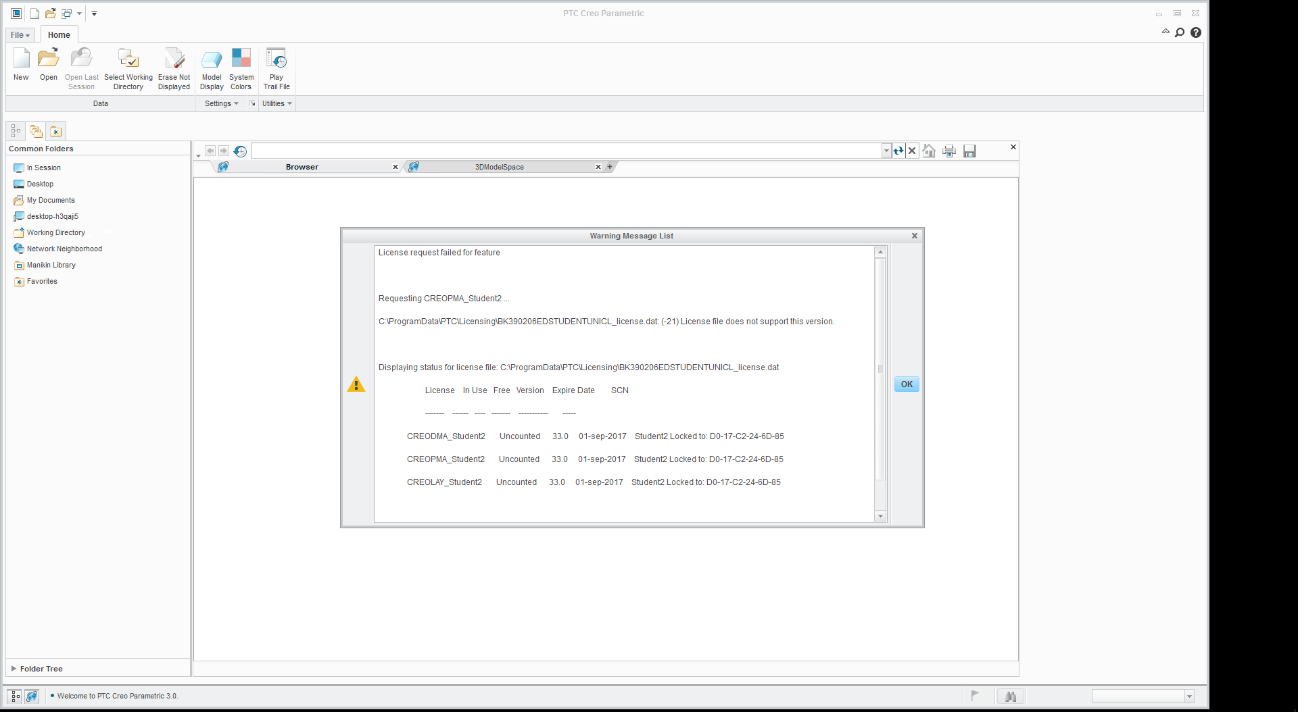The width and height of the screenshot is (1298, 712).
Task: Select My Documents folder
Action: coord(51,200)
